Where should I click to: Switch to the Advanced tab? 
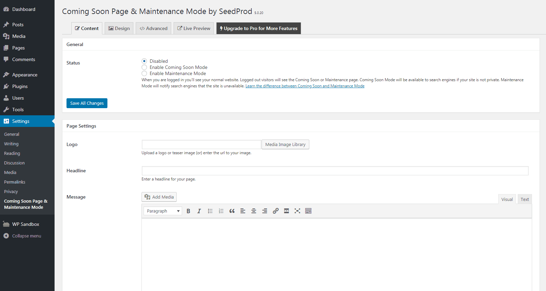153,28
